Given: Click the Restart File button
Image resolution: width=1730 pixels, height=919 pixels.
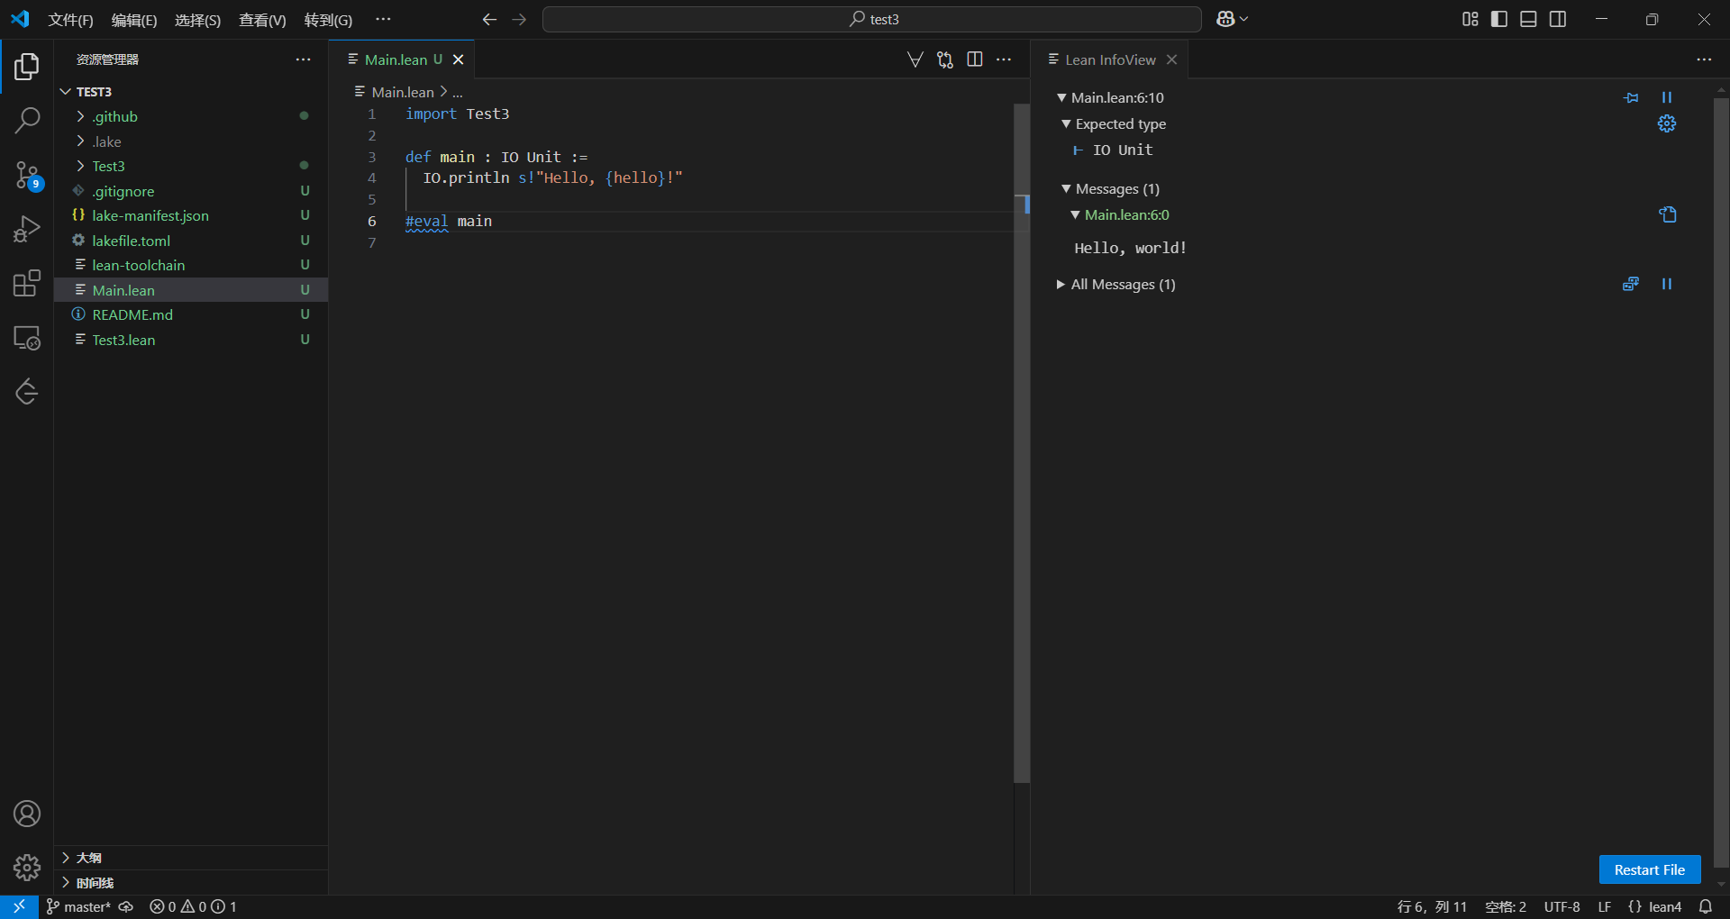Looking at the screenshot, I should [x=1649, y=869].
